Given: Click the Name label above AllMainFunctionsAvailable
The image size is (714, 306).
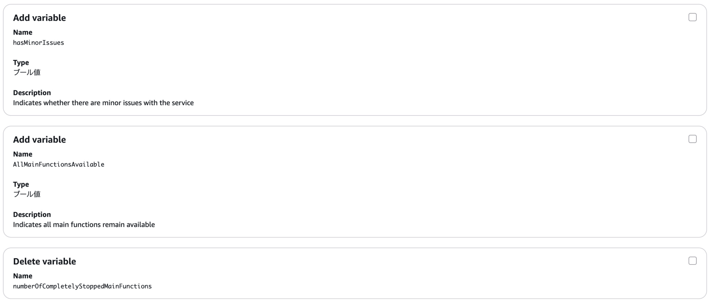Looking at the screenshot, I should tap(23, 154).
